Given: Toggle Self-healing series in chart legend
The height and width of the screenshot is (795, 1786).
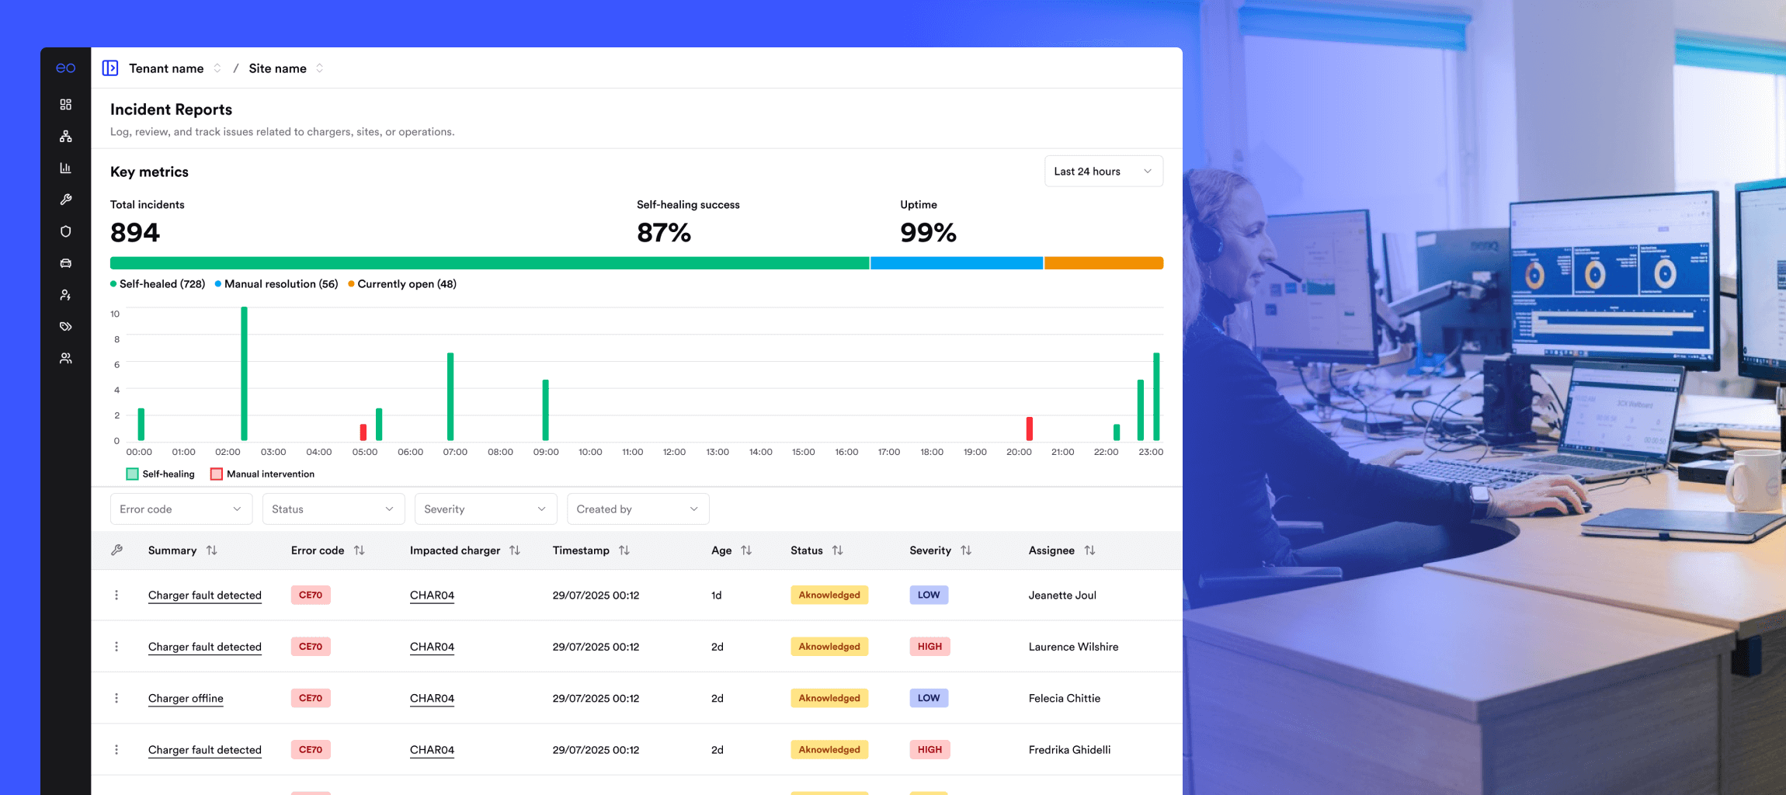Looking at the screenshot, I should [x=161, y=474].
